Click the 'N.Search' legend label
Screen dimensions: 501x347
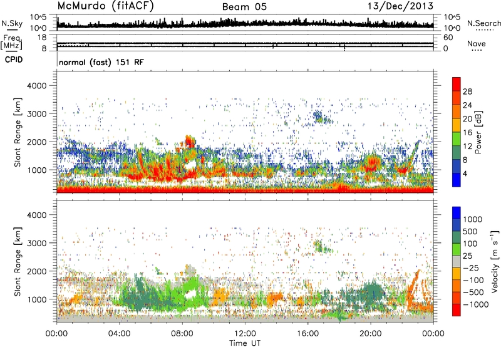pos(484,23)
